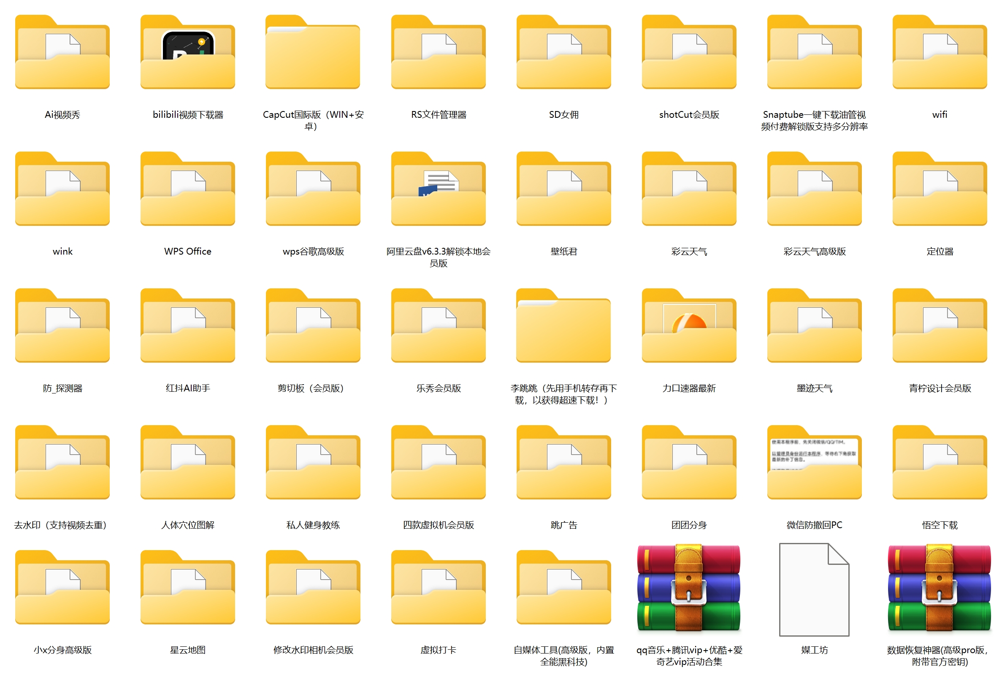This screenshot has width=1002, height=689.
Task: Click the 去水印 folder icon
Action: click(x=62, y=463)
